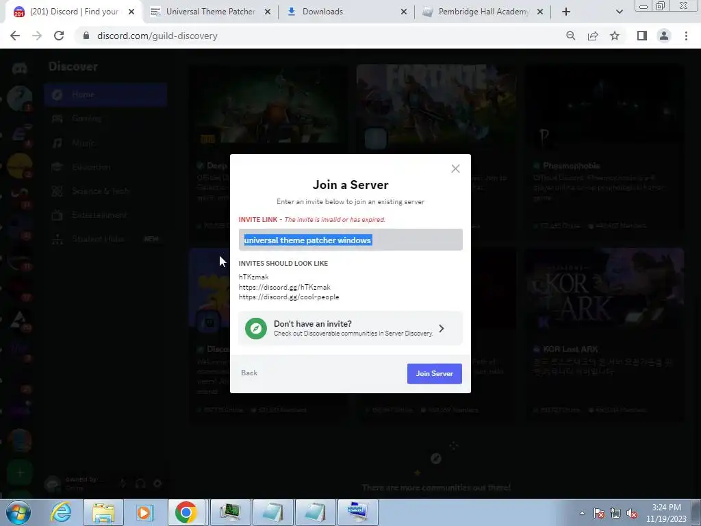
Task: Click the Chrome taskbar icon
Action: click(x=186, y=512)
